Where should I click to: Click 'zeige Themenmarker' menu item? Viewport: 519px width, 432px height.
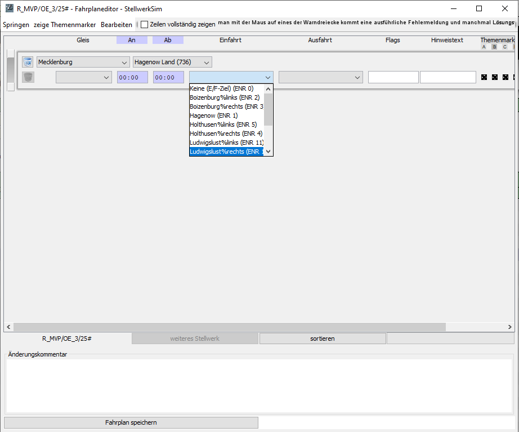coord(65,24)
